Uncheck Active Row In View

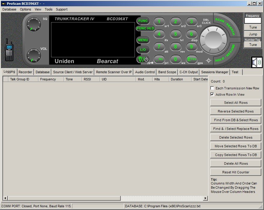click(212, 94)
